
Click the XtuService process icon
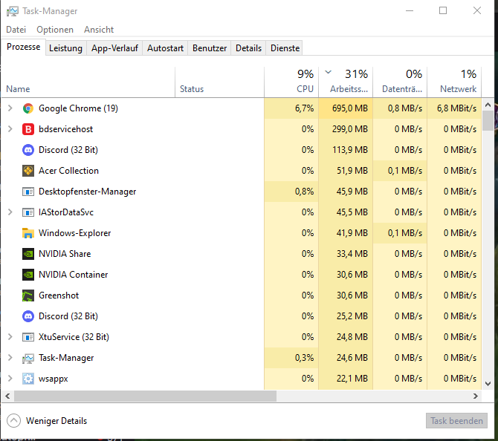28,337
